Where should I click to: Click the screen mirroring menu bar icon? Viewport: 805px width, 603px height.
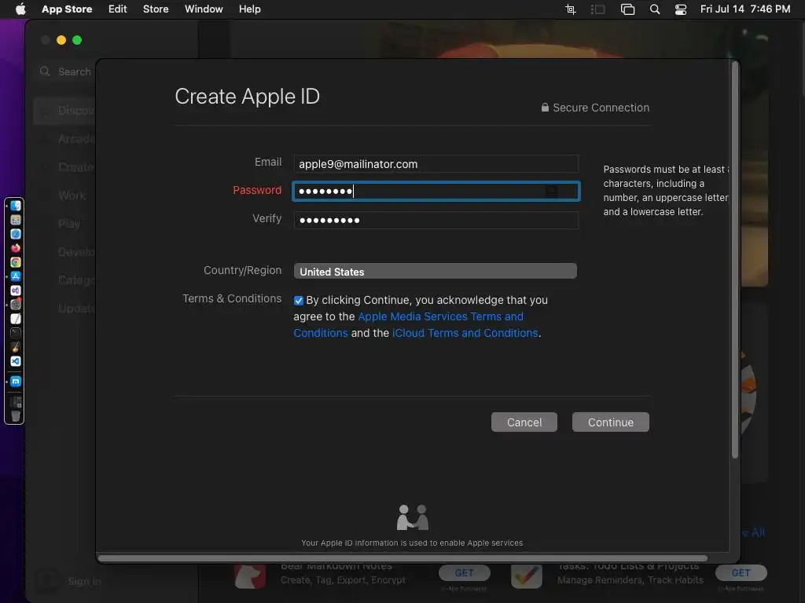coord(627,9)
